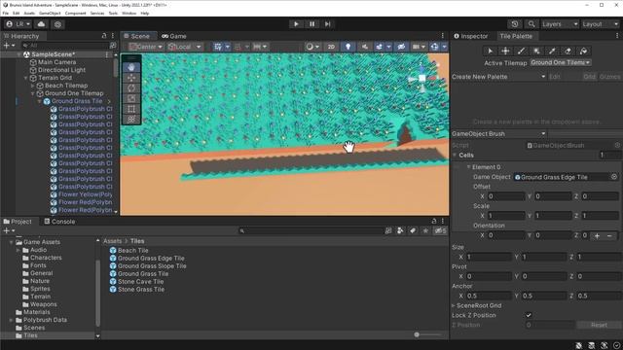623x350 pixels.
Task: Select the Rect tool in Scene overlay
Action: [131, 109]
